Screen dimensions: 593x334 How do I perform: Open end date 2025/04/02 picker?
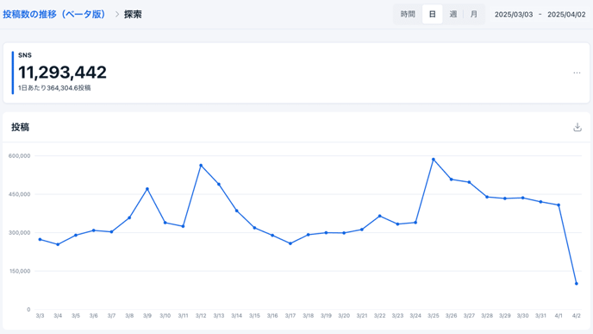566,15
